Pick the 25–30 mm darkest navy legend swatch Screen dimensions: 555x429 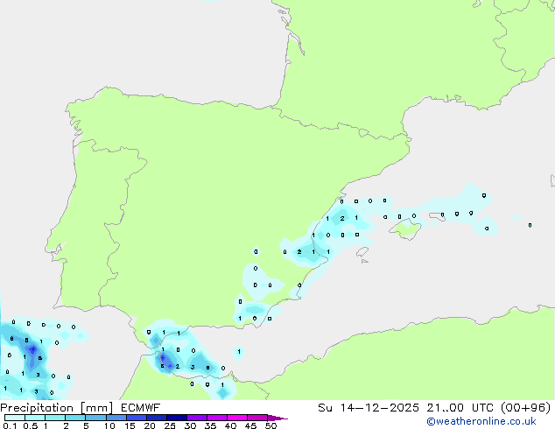click(177, 418)
